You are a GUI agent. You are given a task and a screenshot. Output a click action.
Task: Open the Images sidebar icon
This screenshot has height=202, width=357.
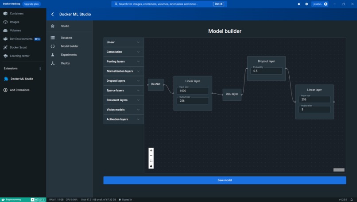coord(5,22)
